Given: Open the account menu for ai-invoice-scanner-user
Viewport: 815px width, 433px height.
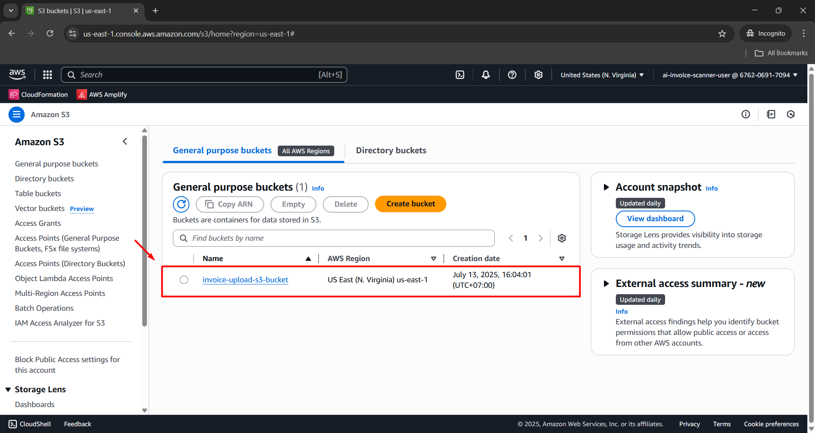Looking at the screenshot, I should pos(729,75).
